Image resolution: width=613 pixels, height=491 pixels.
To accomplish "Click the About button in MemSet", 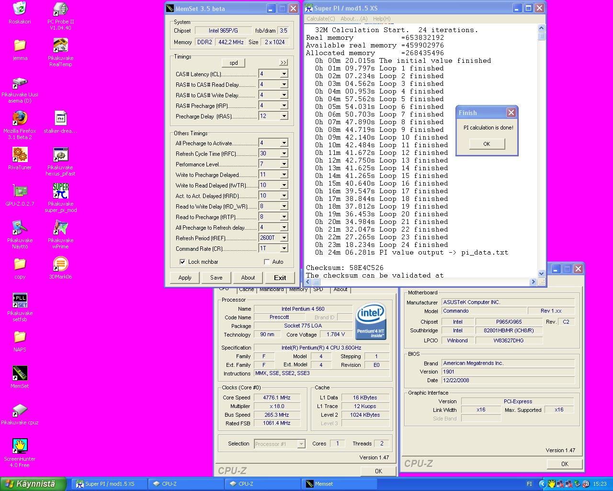I will point(248,278).
